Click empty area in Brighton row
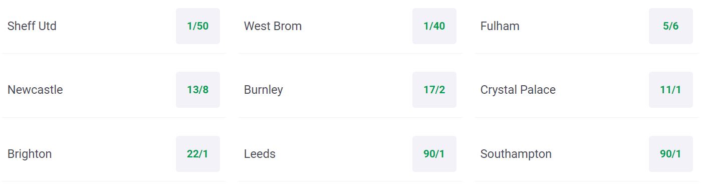Viewport: 704px width, 191px height. [x=114, y=154]
